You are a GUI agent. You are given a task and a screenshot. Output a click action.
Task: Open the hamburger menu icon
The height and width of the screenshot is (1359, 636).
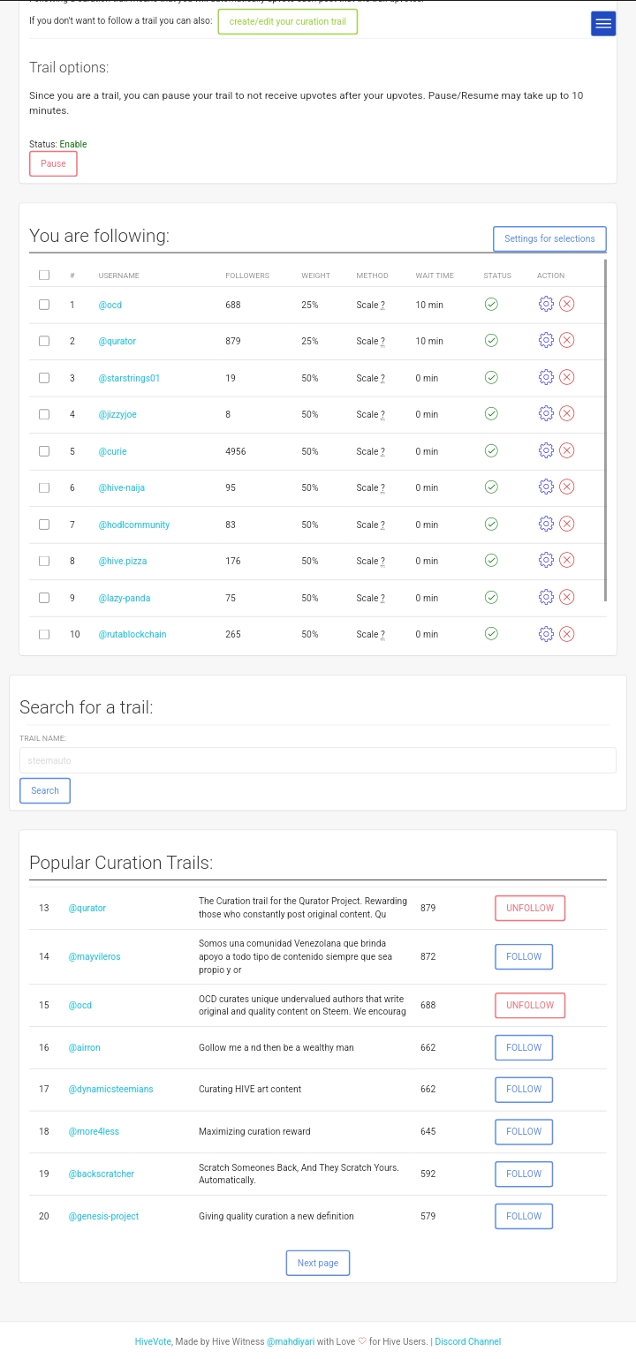[603, 24]
